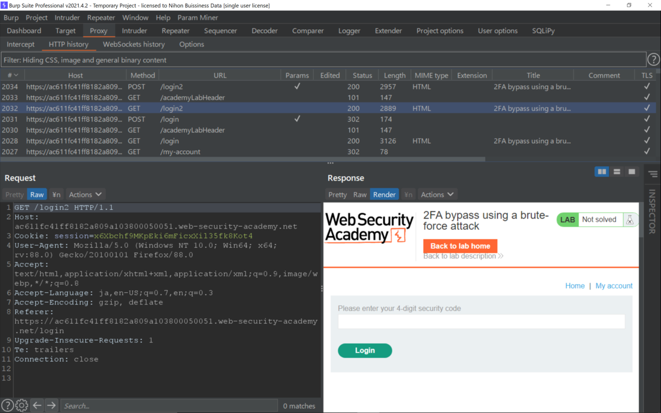Click Back to lab home button
This screenshot has width=661, height=413.
tap(460, 246)
